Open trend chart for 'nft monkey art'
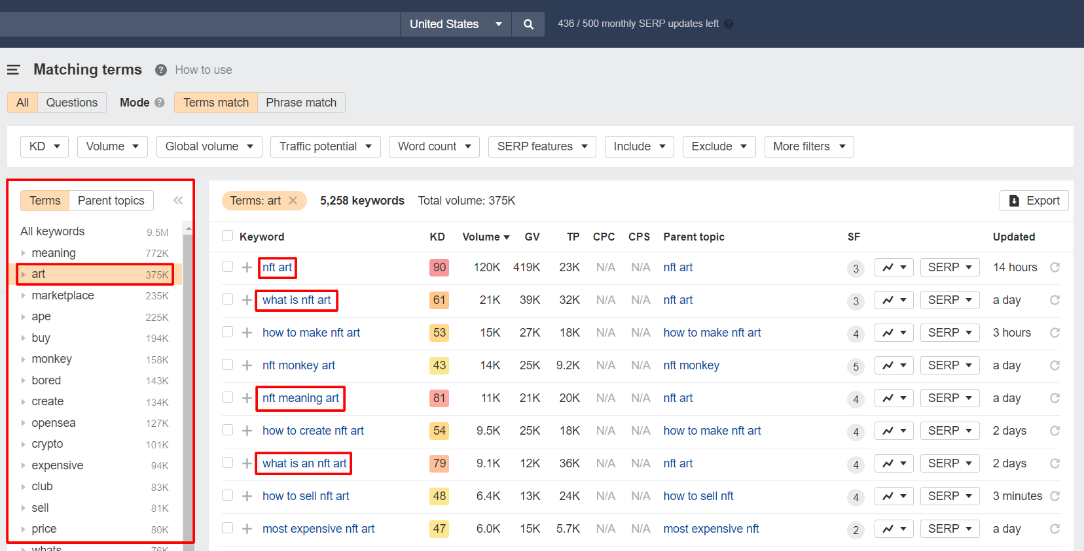The height and width of the screenshot is (551, 1084). pos(894,365)
